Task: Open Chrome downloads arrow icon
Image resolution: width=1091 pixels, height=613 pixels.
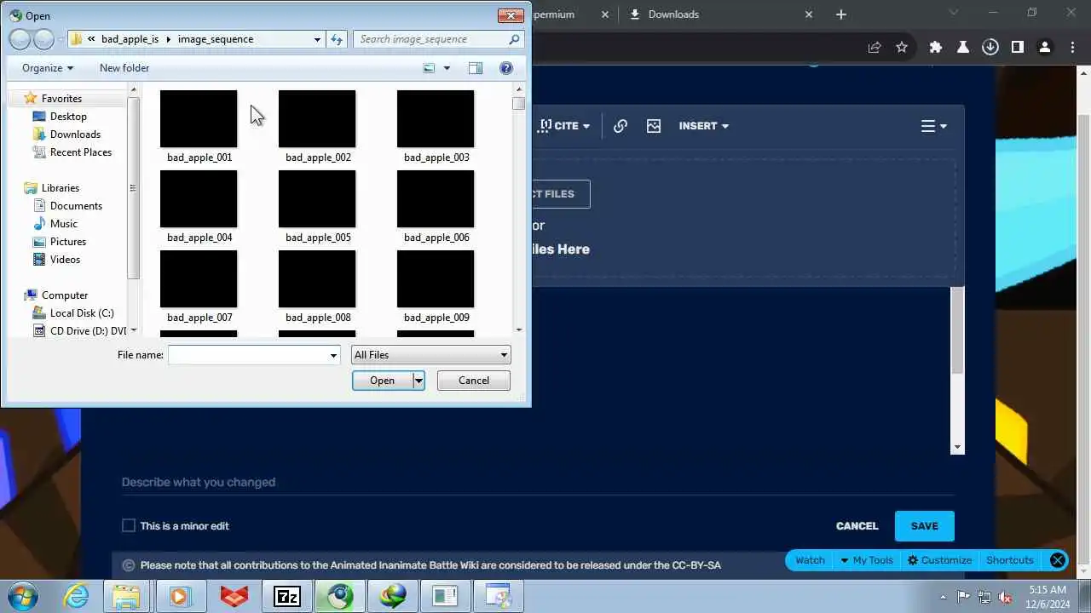Action: [990, 48]
